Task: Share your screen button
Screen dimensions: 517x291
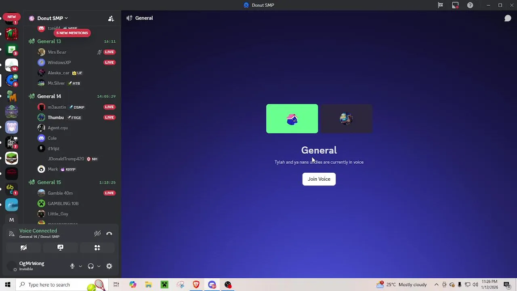Action: pos(60,247)
